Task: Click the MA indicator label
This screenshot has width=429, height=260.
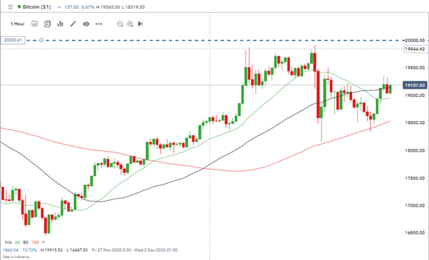Action: click(x=9, y=242)
